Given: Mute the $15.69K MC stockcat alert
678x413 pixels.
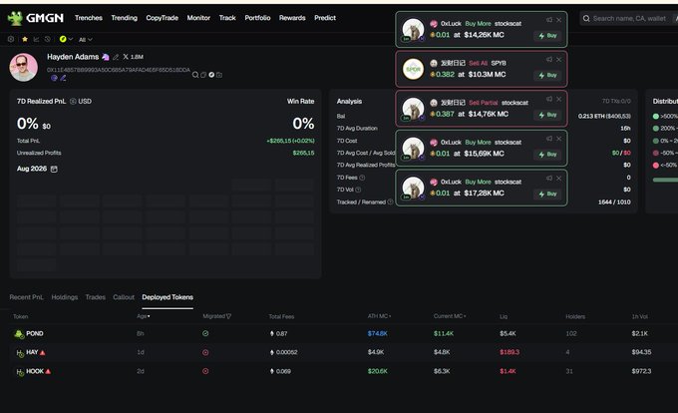Looking at the screenshot, I should [549, 139].
